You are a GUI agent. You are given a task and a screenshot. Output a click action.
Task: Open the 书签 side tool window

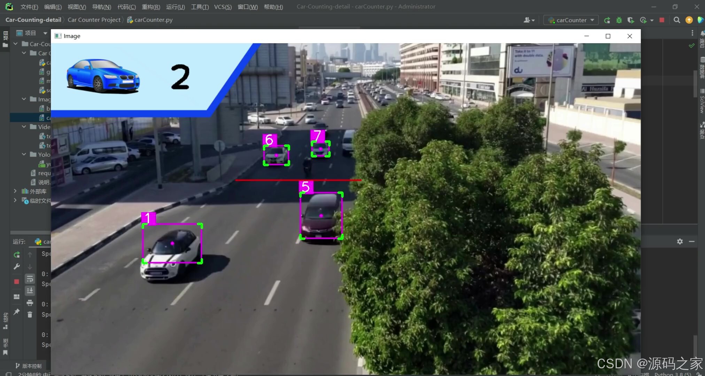click(x=5, y=347)
